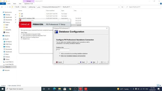Click 'Primavera_P6_Professional_R17.7' breadcrumb segment
Image resolution: width=162 pixels, height=91 pixels.
51,7
